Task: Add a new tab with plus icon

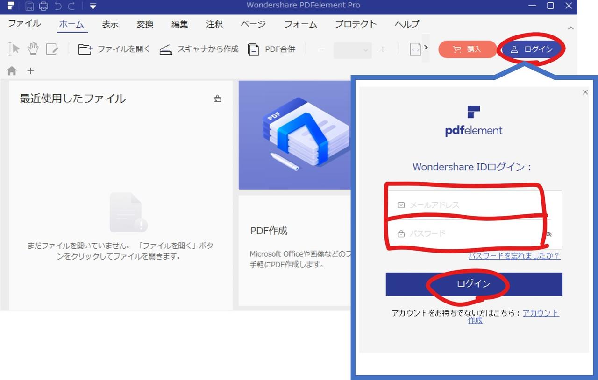Action: (x=30, y=71)
